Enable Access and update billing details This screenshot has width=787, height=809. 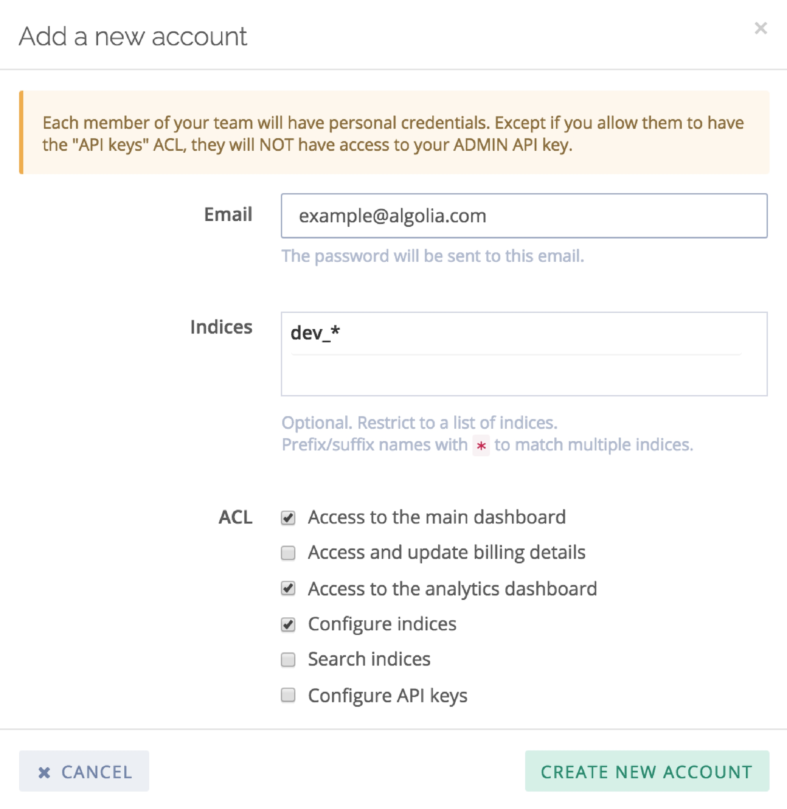point(288,553)
